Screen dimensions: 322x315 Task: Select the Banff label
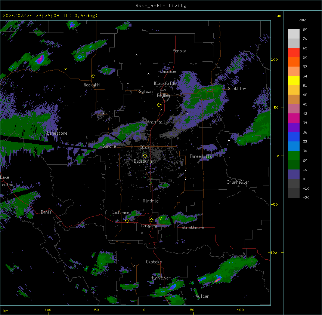point(46,212)
